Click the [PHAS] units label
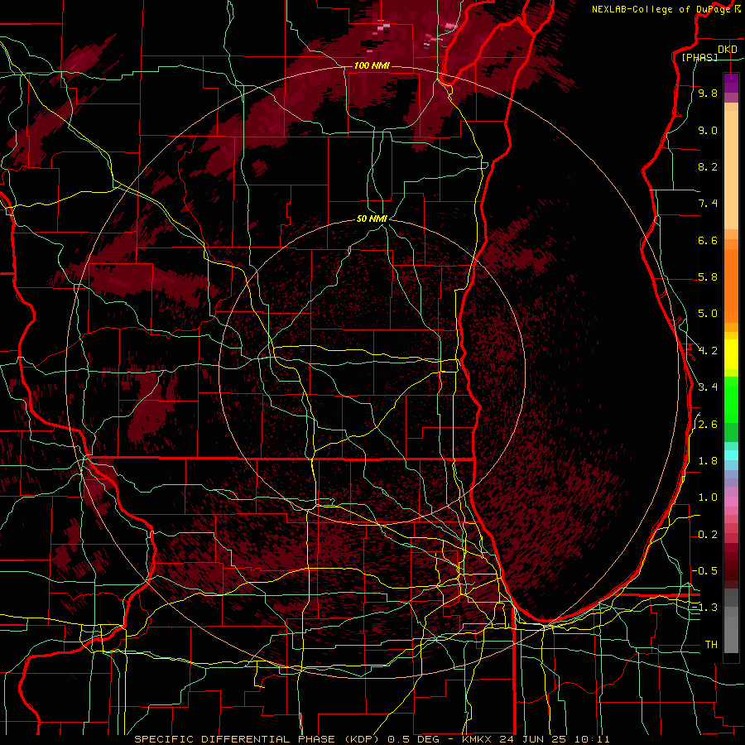 [x=699, y=57]
